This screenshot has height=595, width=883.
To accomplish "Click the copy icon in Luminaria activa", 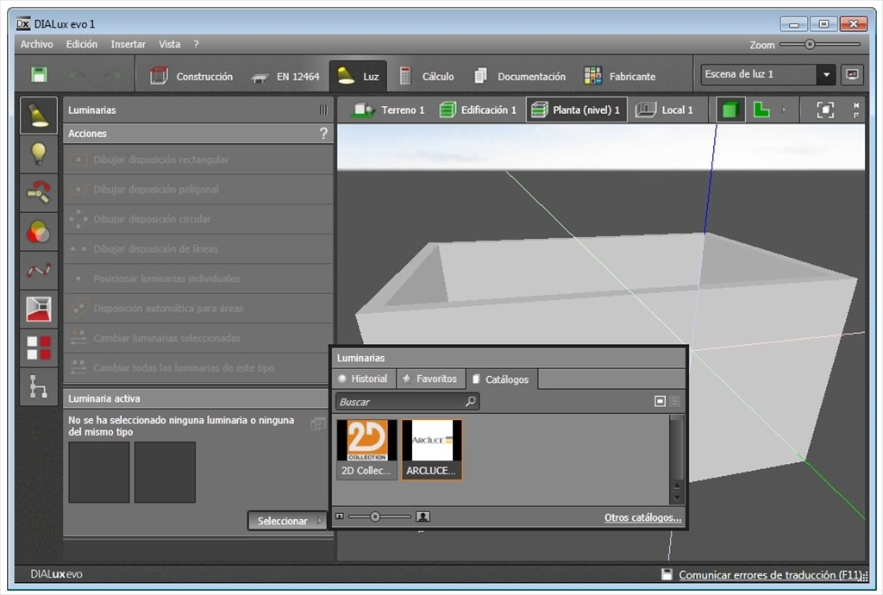I will point(318,424).
